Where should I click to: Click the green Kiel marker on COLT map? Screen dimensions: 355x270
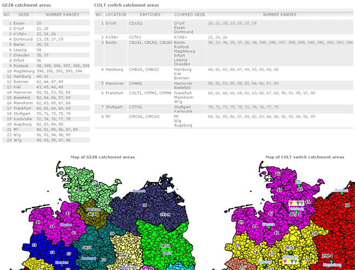pyautogui.click(x=299, y=184)
